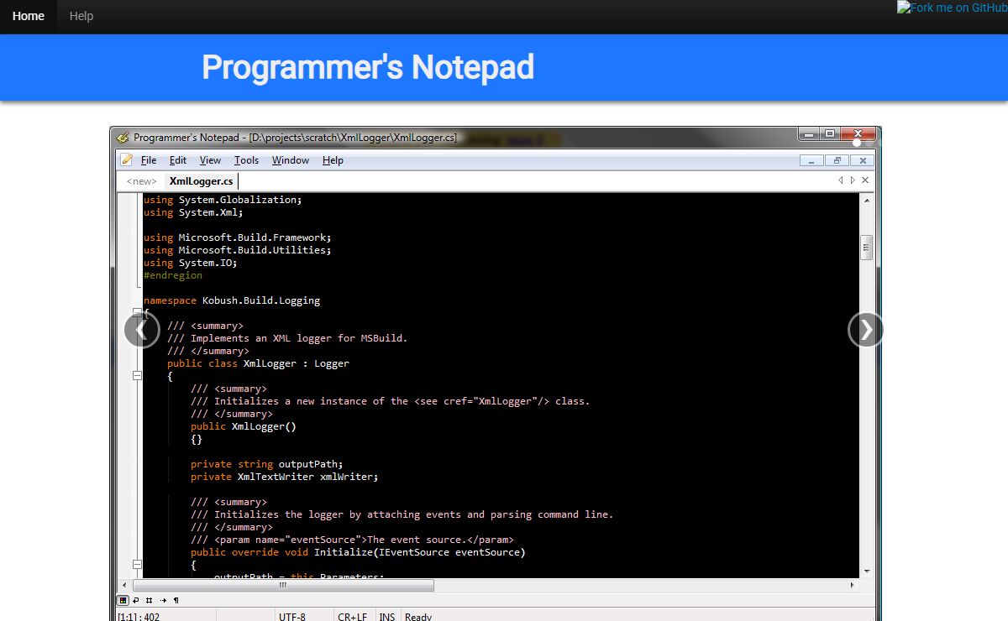1008x621 pixels.
Task: Toggle visible whitespace arrow icon
Action: click(163, 600)
